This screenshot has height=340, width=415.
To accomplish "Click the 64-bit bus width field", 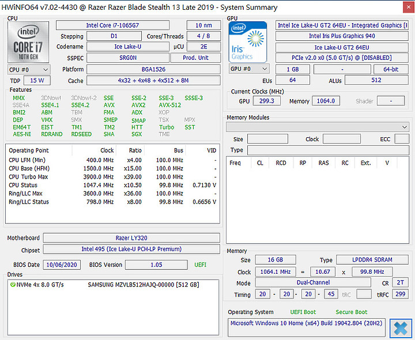I will tap(391, 69).
